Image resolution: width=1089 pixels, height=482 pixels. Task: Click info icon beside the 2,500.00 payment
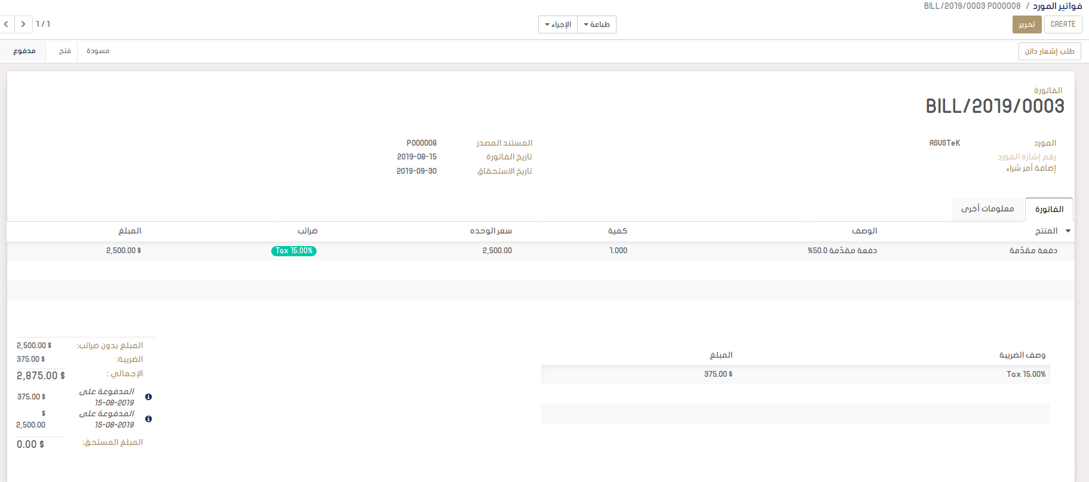coord(148,419)
